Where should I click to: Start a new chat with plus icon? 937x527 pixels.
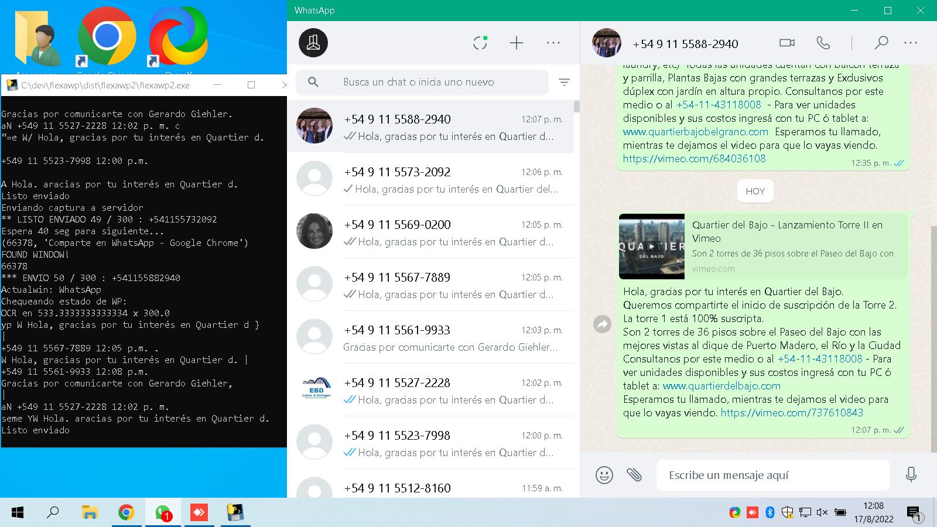[x=517, y=43]
